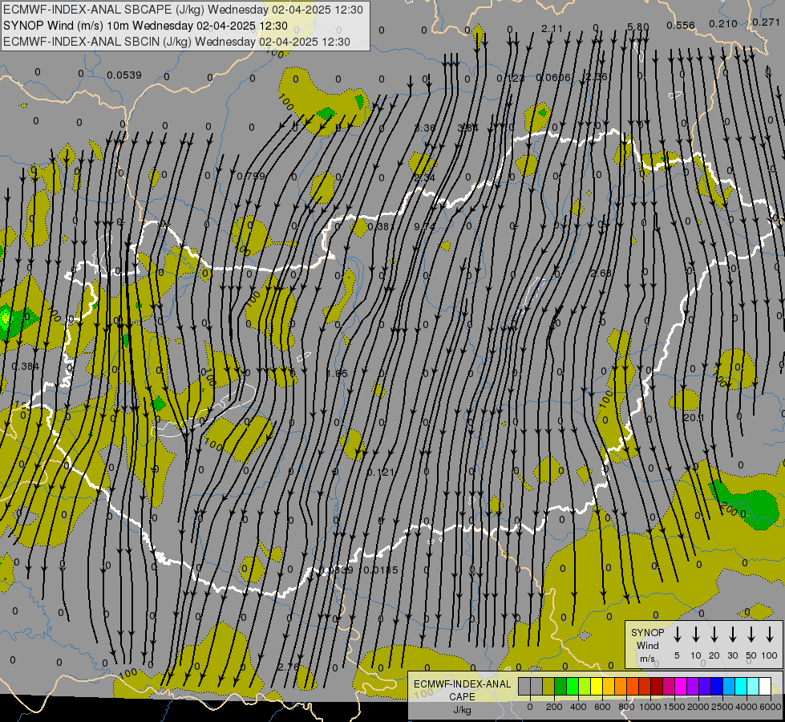Click the wind arrow above the 10 label
The image size is (785, 722).
(x=696, y=635)
